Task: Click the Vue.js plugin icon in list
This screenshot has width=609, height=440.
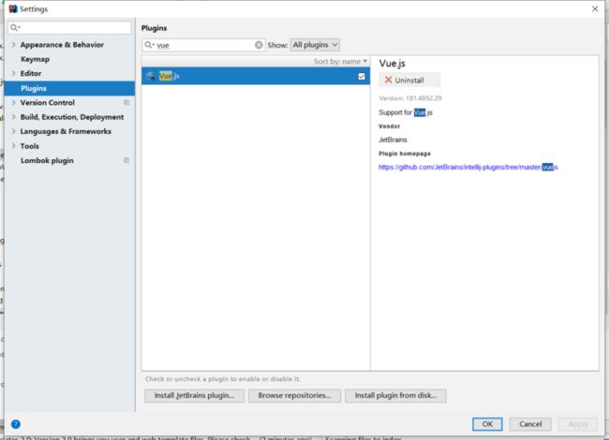Action: point(151,76)
